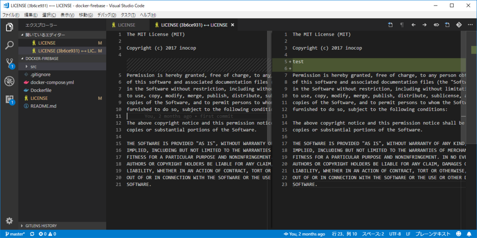The image size is (477, 238).
Task: Click 'You, 2 months ago' blame in status bar
Action: pyautogui.click(x=304, y=234)
